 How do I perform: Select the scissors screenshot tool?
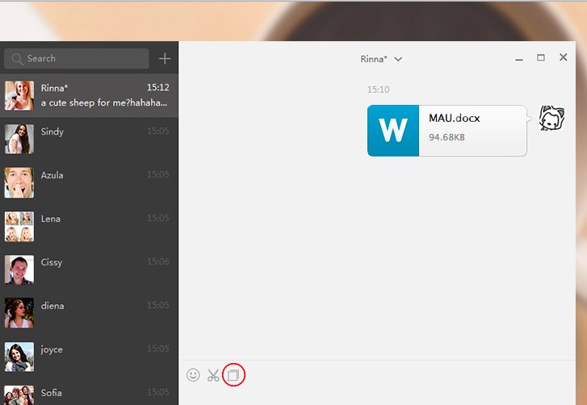tap(213, 375)
